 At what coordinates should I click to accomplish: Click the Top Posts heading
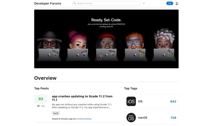point(41,89)
